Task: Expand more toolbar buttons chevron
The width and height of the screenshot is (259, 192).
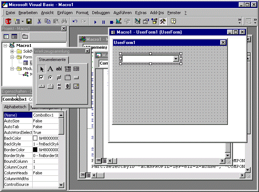Action: click(x=239, y=21)
